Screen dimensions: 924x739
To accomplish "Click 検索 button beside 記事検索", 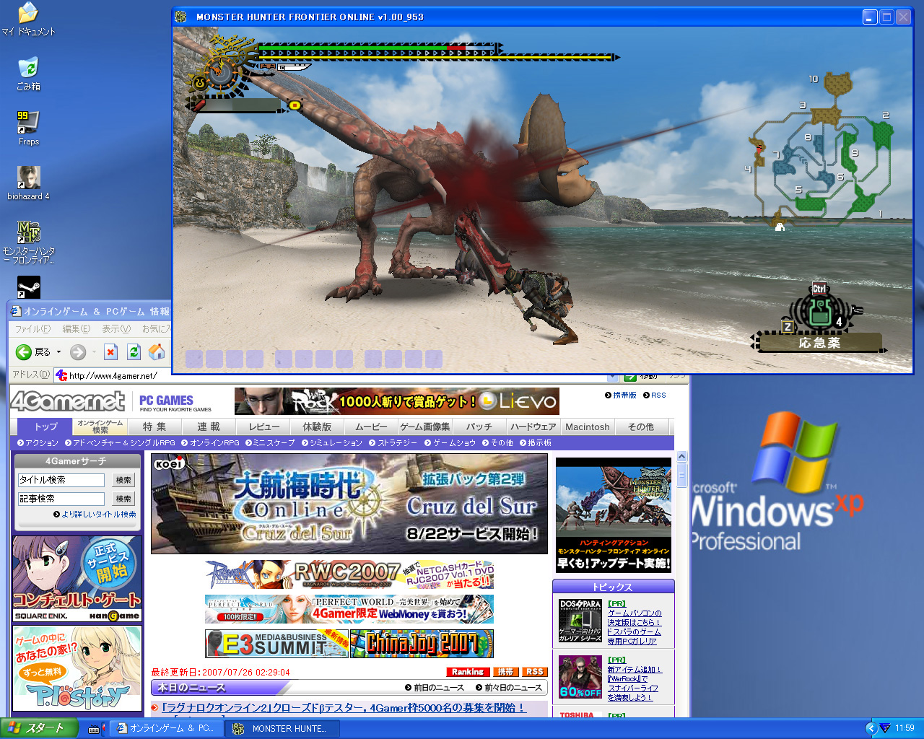I will coord(123,499).
